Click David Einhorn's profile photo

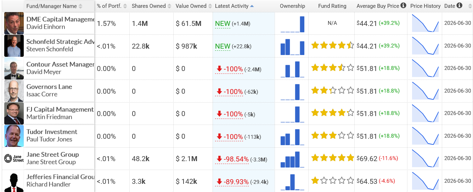tap(14, 23)
